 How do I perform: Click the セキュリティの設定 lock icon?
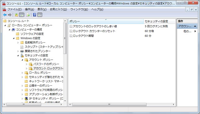click(x=22, y=56)
